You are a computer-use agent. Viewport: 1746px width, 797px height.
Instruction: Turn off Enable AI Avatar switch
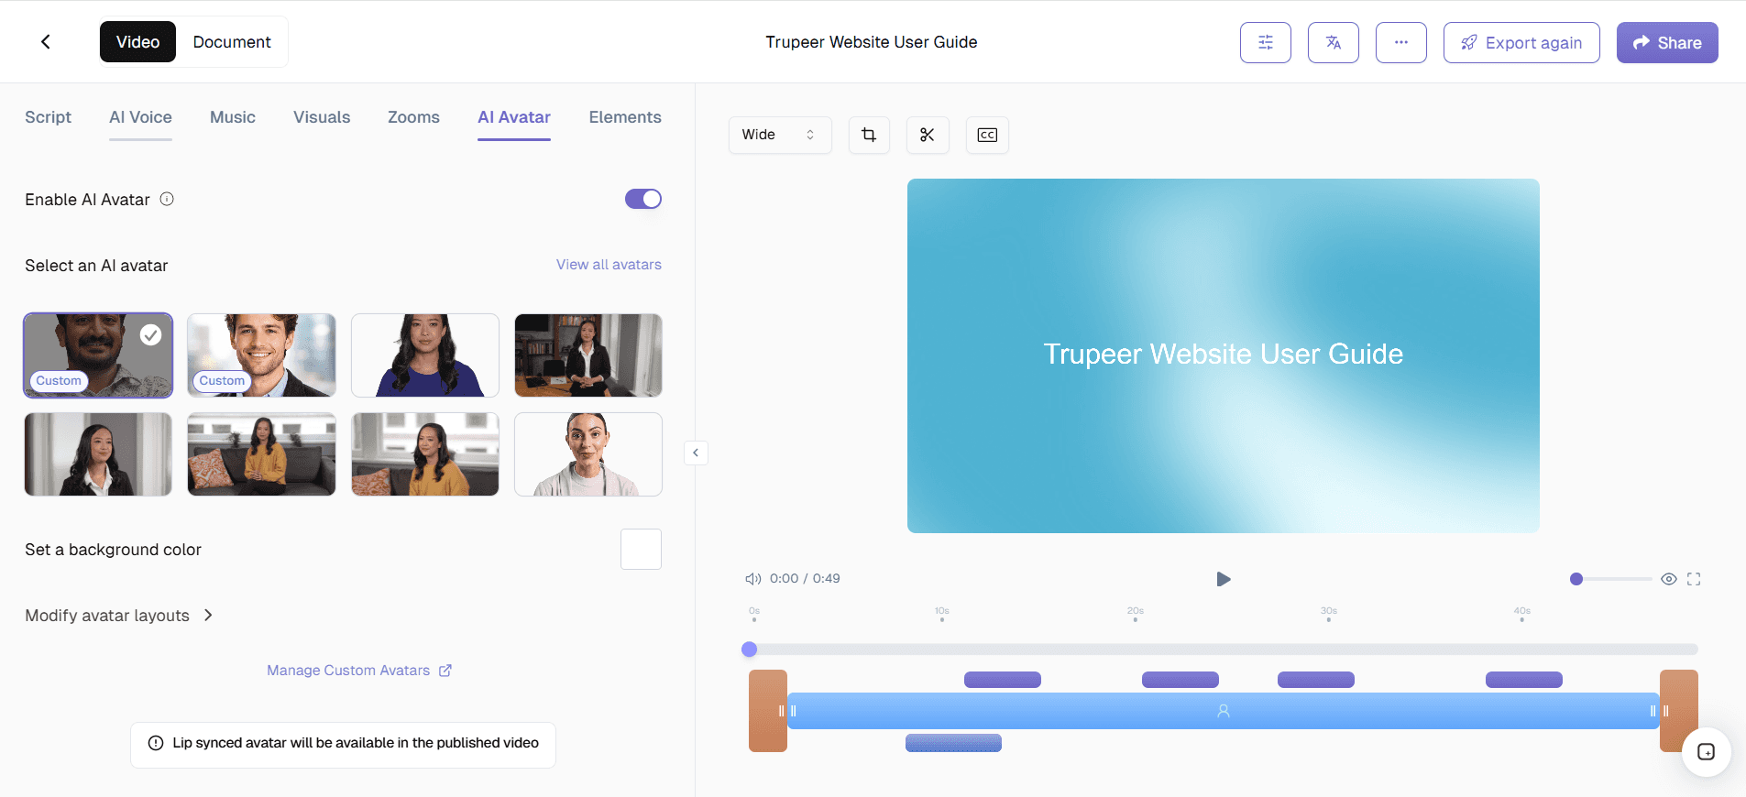(643, 199)
